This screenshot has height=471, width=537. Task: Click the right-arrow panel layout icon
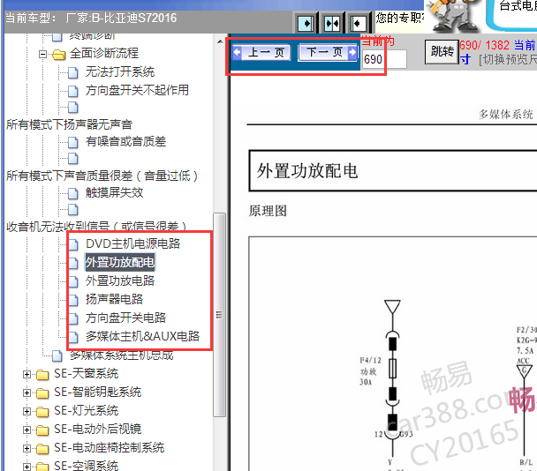[306, 24]
